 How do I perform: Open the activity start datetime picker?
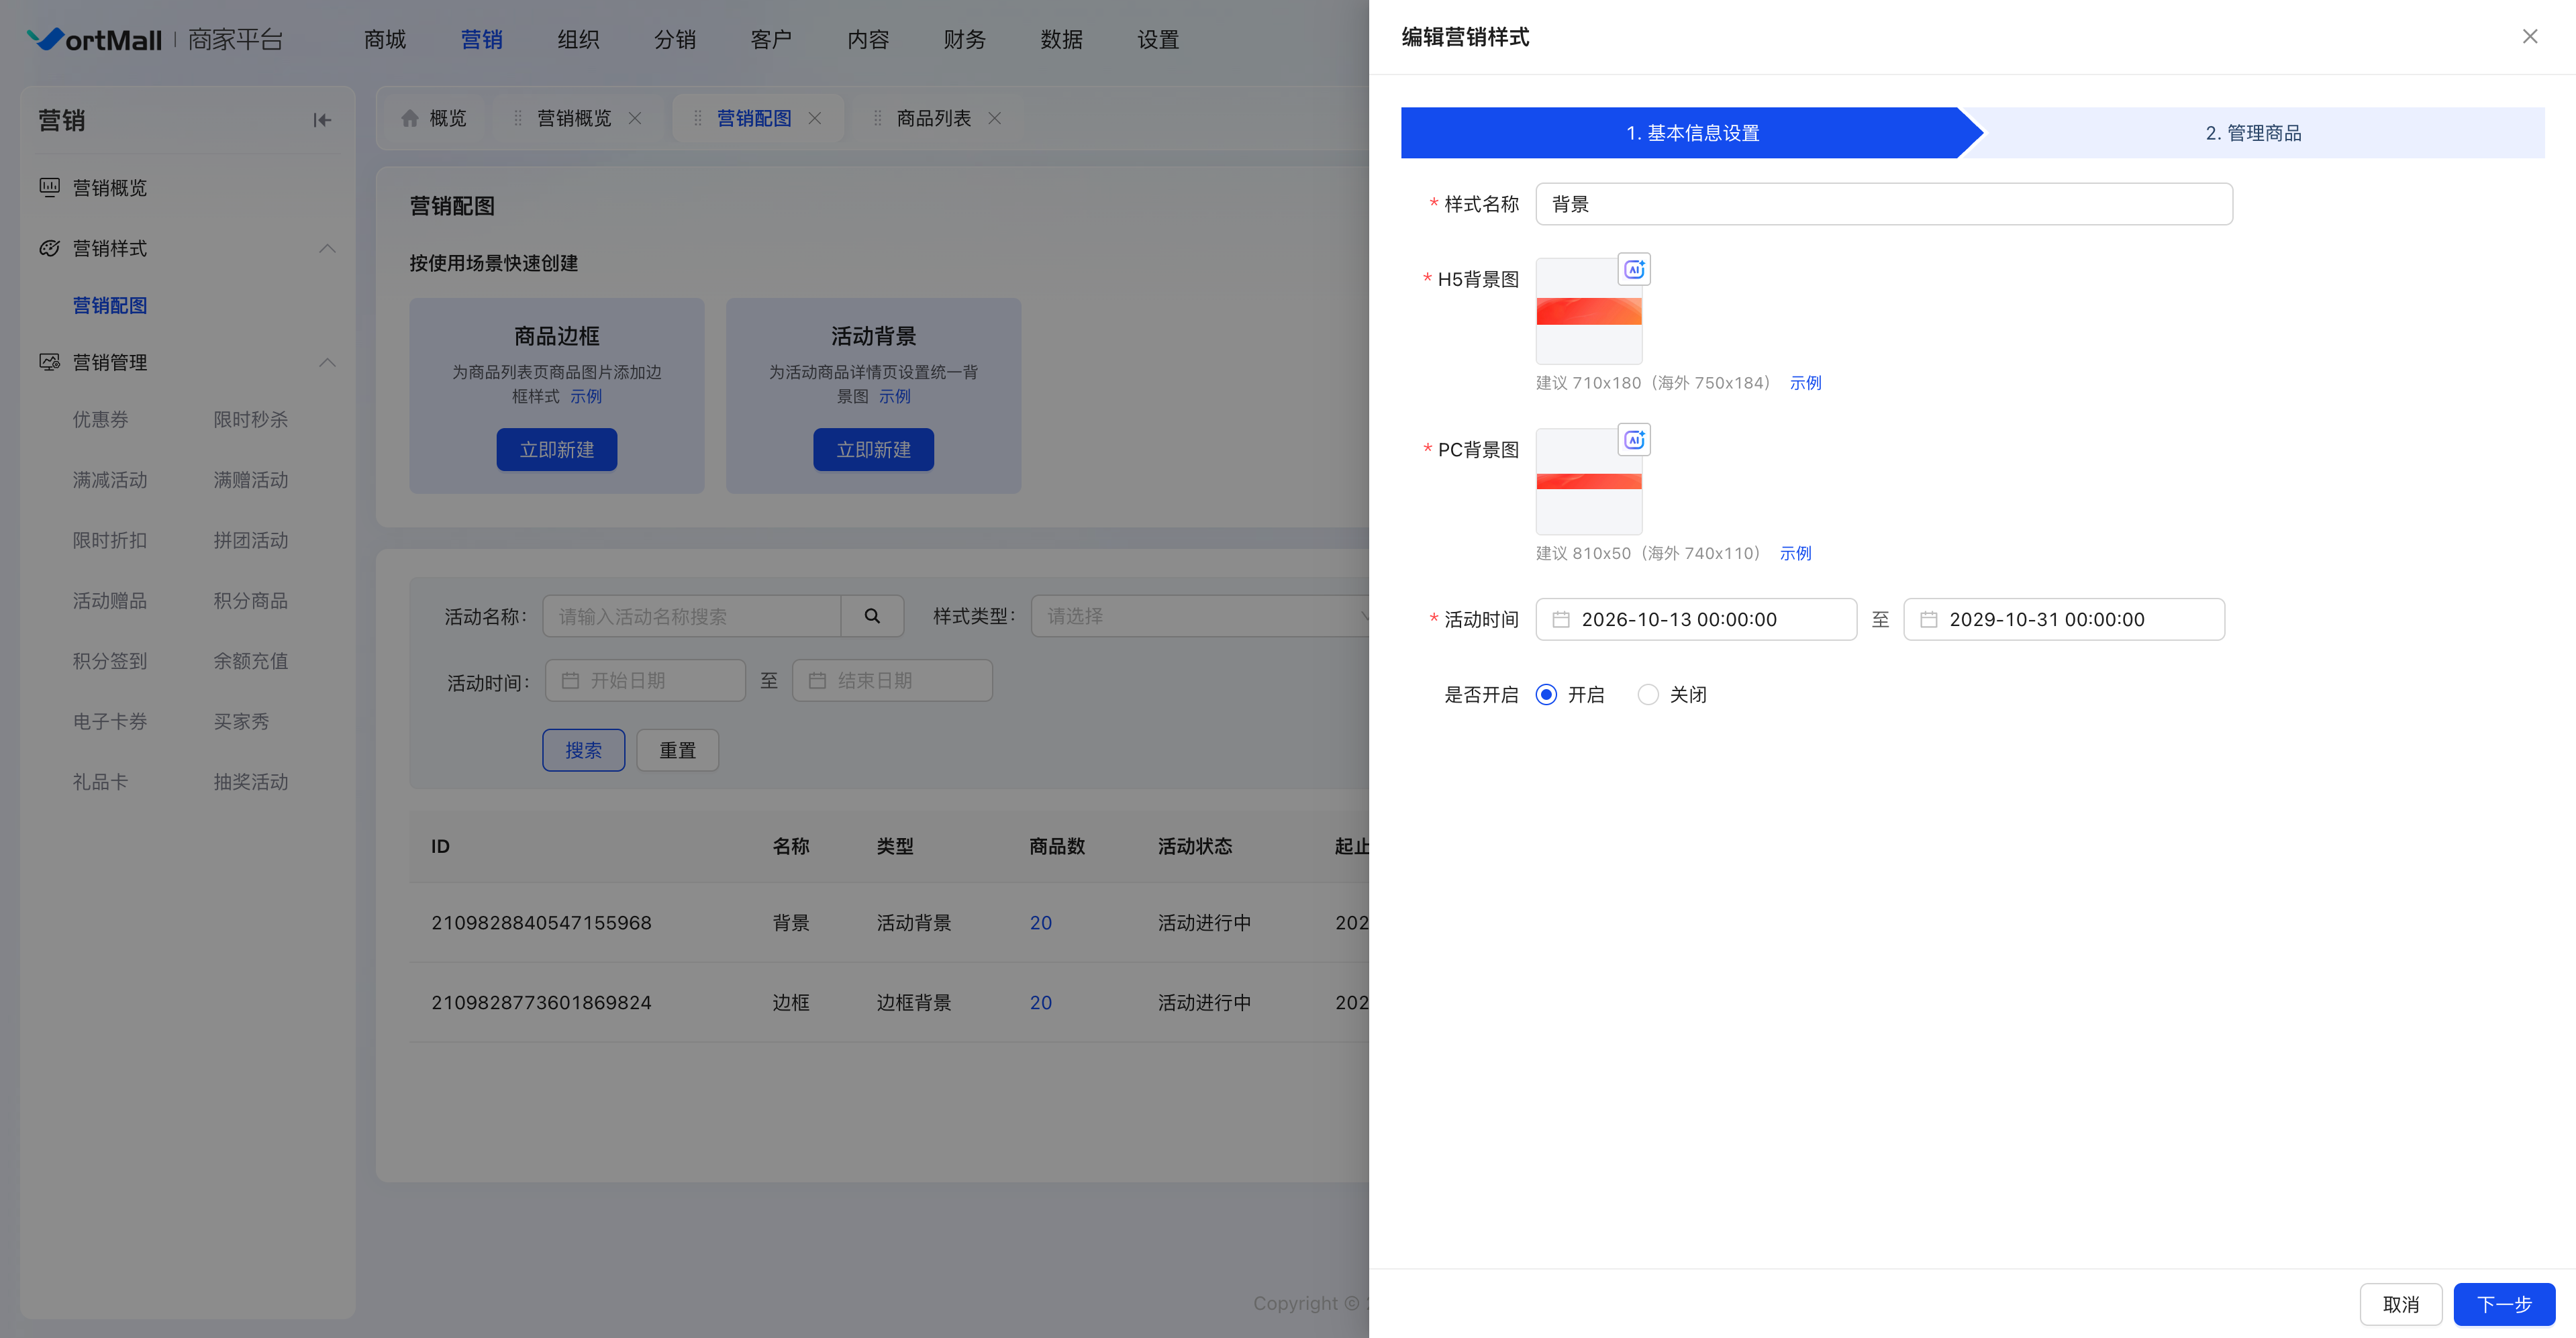(1696, 619)
